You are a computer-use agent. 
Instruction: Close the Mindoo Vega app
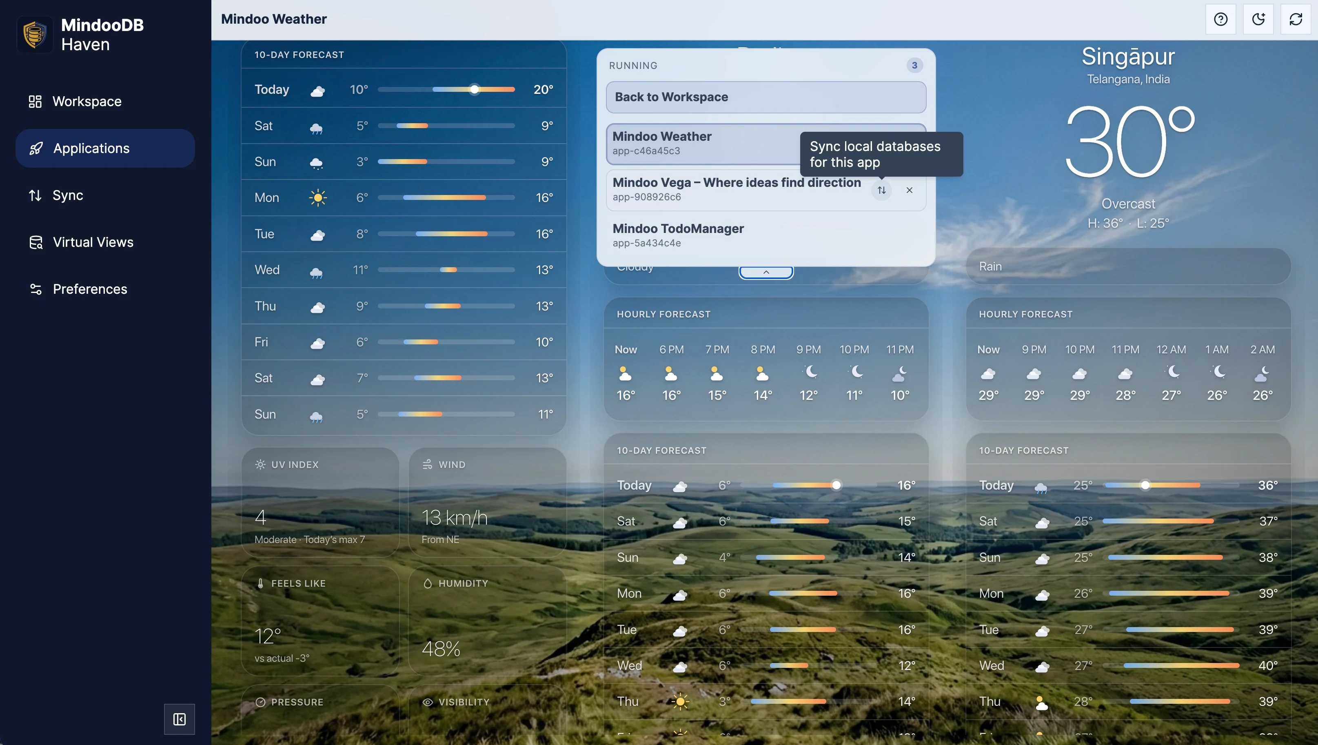910,190
